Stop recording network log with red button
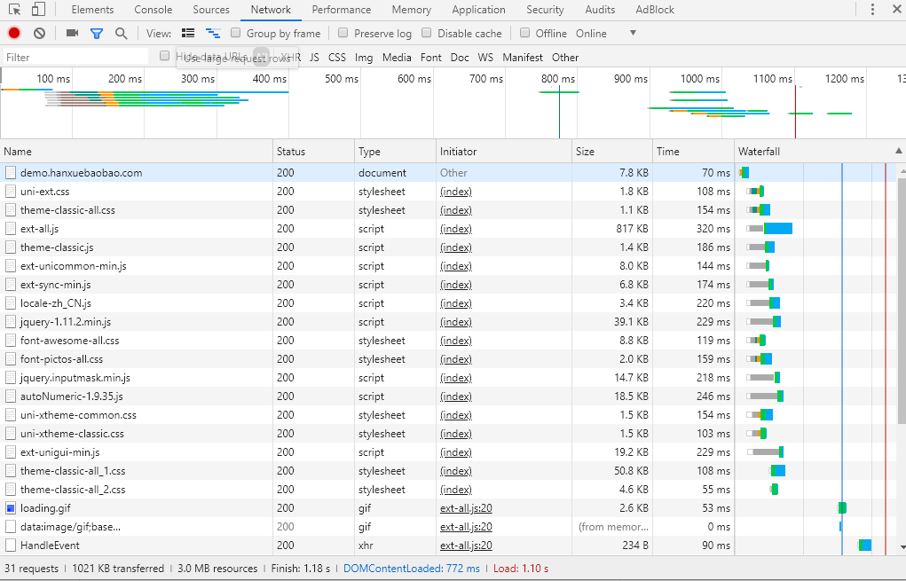 [14, 34]
